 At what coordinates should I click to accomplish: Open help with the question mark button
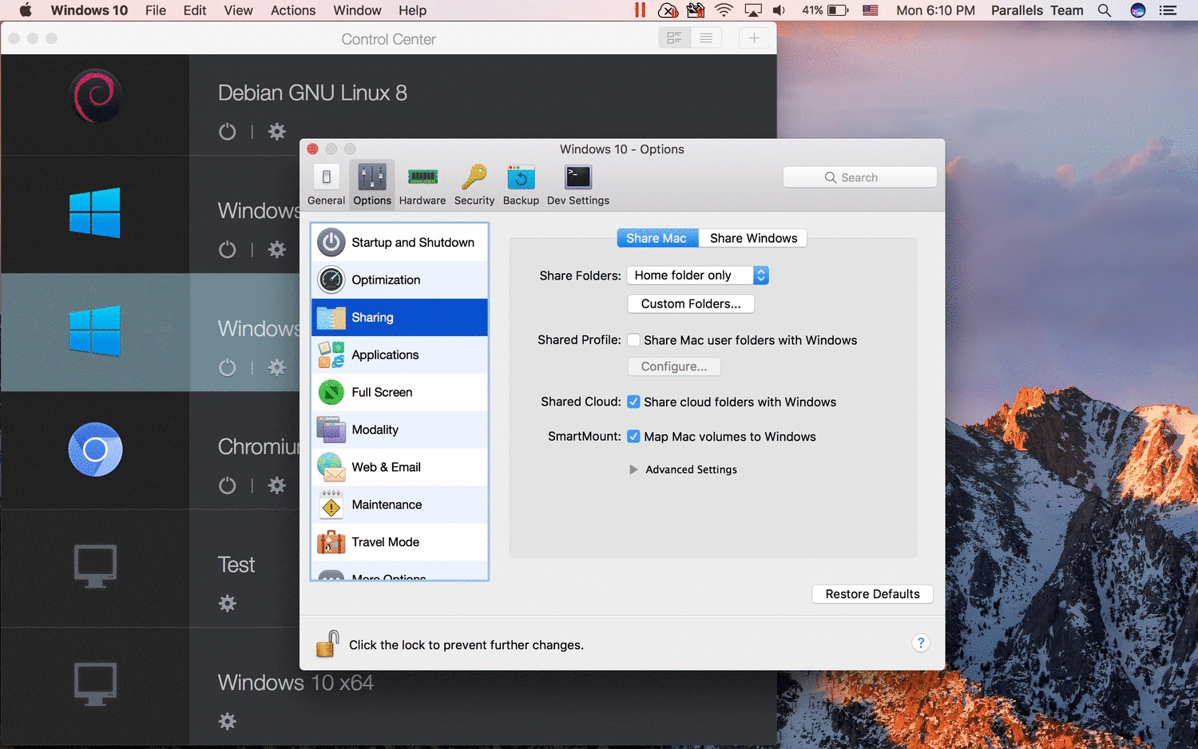pyautogui.click(x=921, y=643)
